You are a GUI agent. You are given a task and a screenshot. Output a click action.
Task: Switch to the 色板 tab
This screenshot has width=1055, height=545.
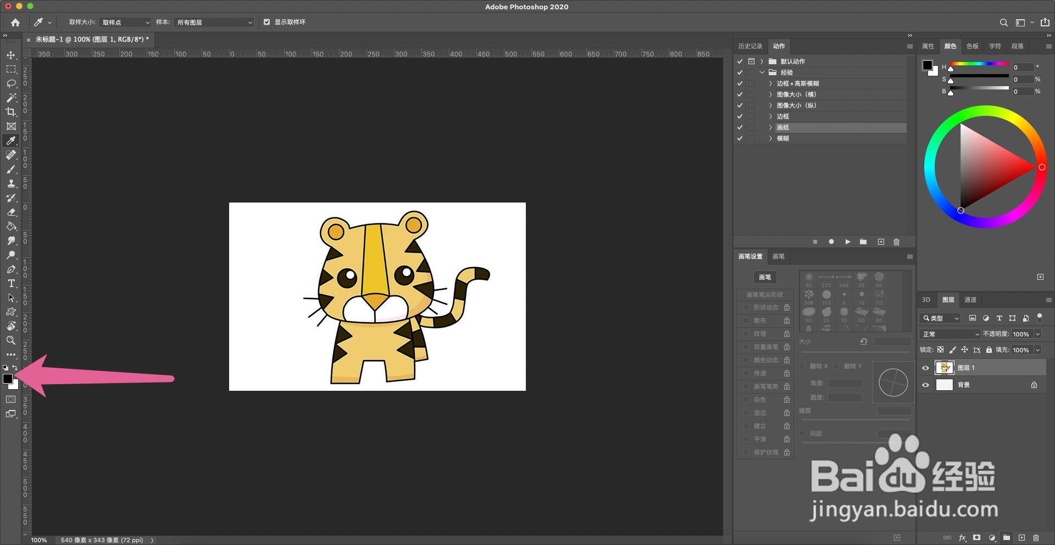pos(973,46)
